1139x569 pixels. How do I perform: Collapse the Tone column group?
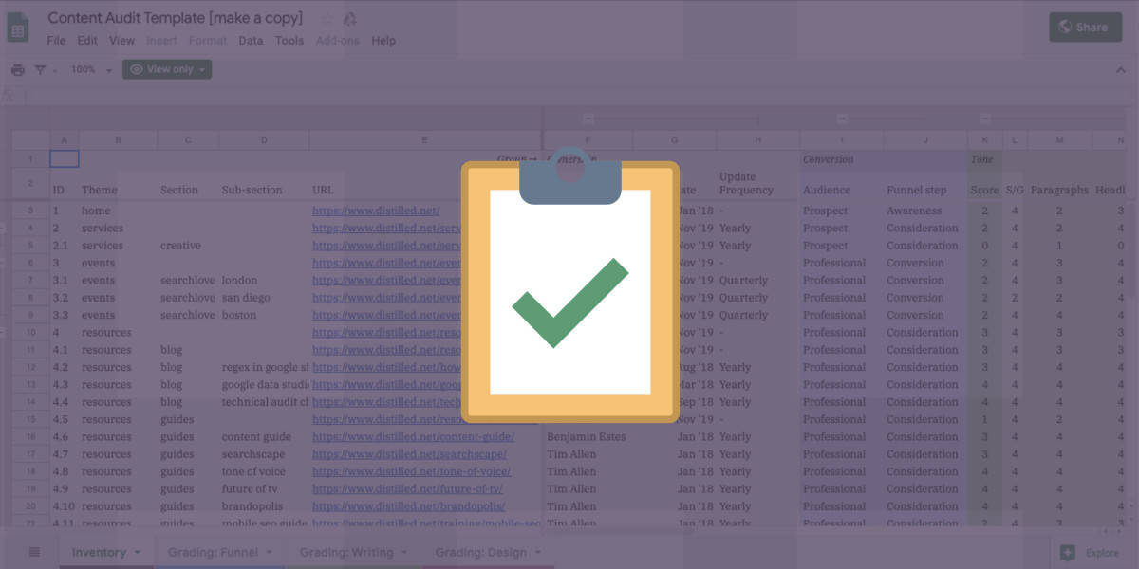pyautogui.click(x=982, y=118)
